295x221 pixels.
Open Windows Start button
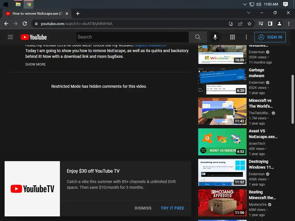6,4
